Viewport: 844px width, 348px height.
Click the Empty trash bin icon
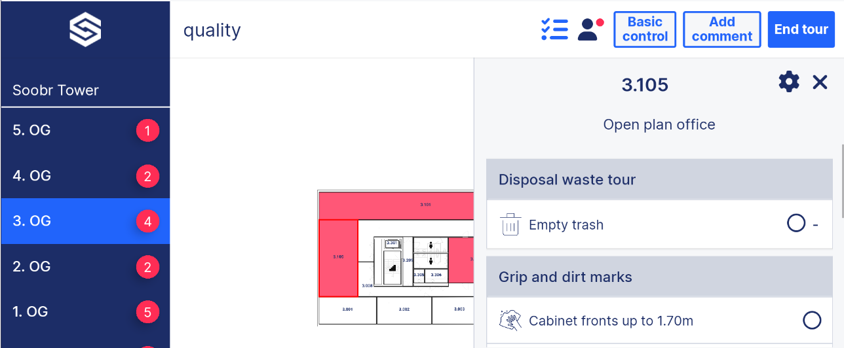(x=510, y=224)
